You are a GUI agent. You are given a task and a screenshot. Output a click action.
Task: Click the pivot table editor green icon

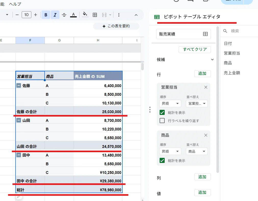(157, 17)
